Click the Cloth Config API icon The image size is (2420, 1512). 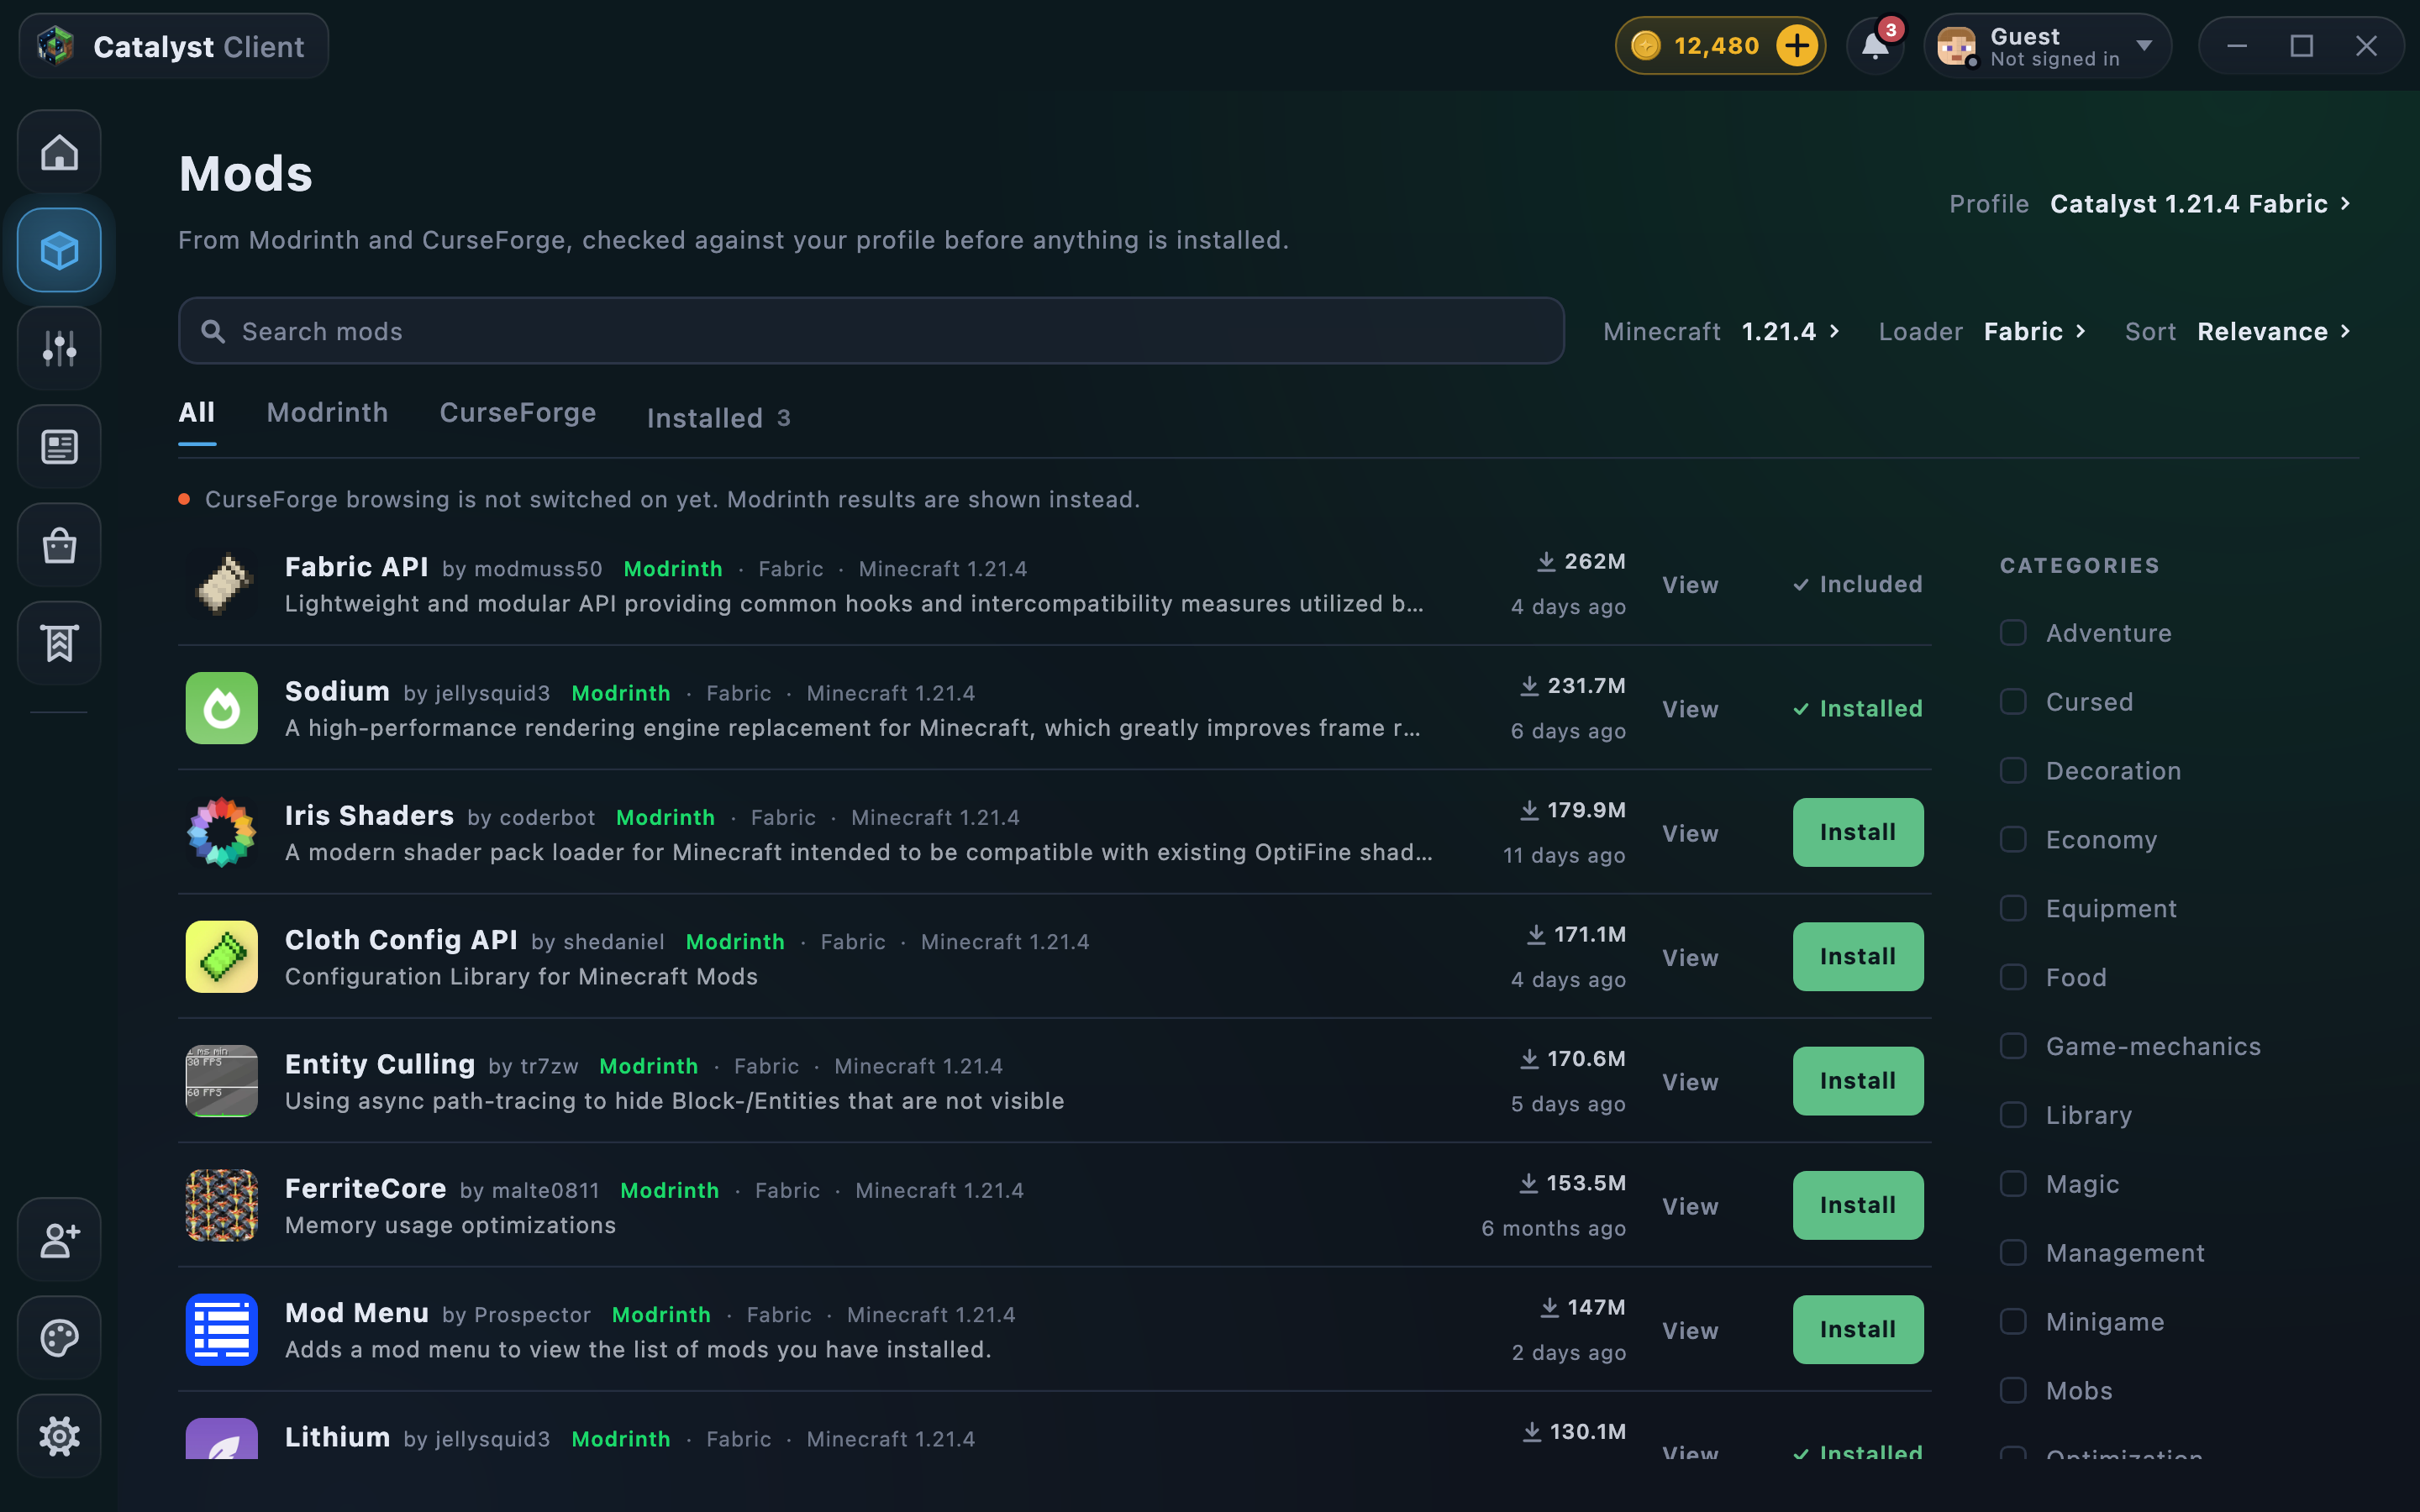(x=222, y=957)
